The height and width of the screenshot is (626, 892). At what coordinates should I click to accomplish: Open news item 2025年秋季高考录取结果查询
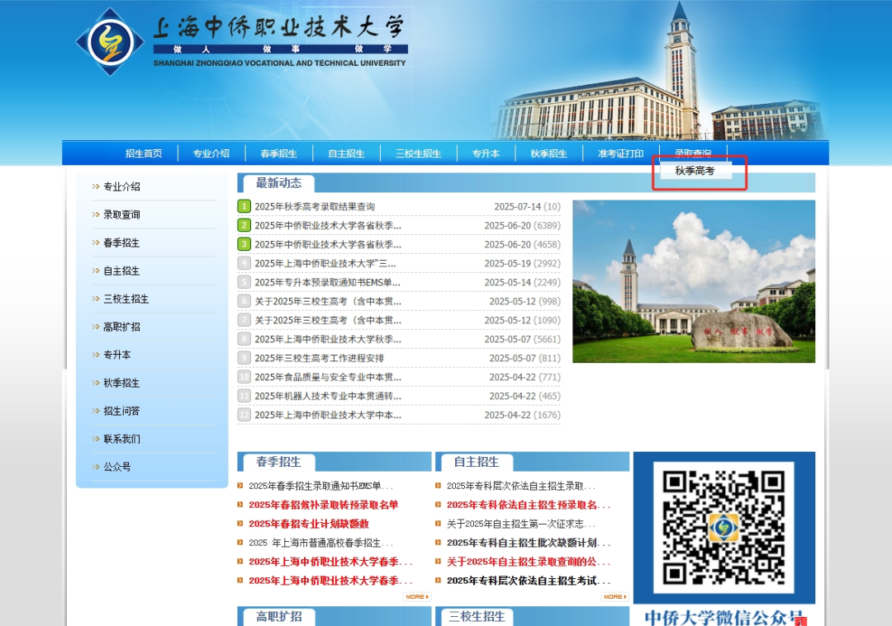coord(315,206)
